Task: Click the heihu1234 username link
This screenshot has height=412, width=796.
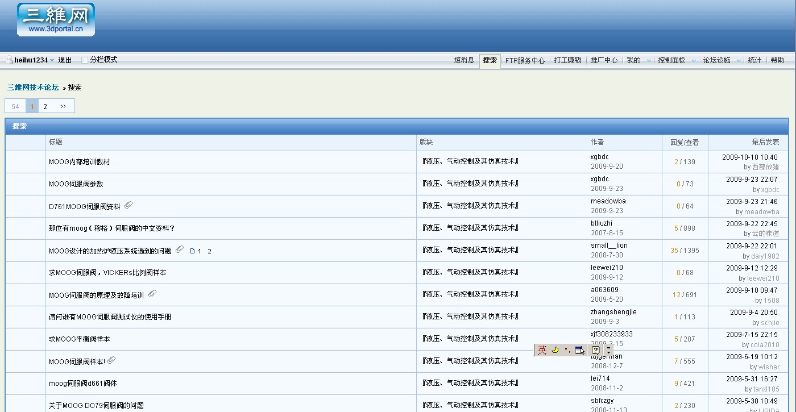Action: 31,60
